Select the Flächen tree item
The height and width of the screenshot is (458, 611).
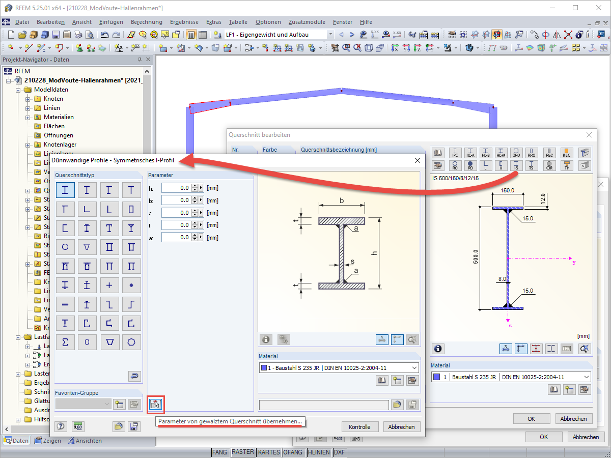pos(54,126)
